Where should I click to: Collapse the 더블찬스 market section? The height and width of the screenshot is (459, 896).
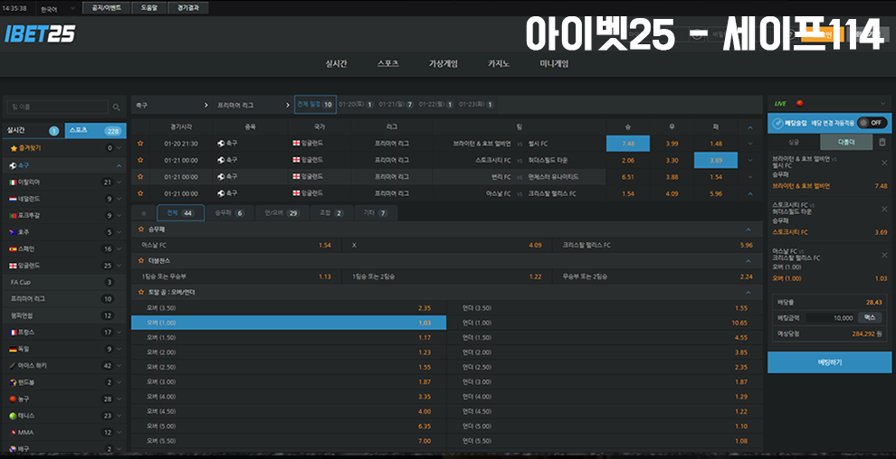tap(748, 260)
